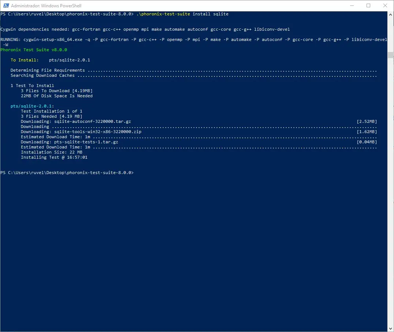Click the 'Installing Test @ 16:57:01' line
The width and height of the screenshot is (394, 332).
54,157
